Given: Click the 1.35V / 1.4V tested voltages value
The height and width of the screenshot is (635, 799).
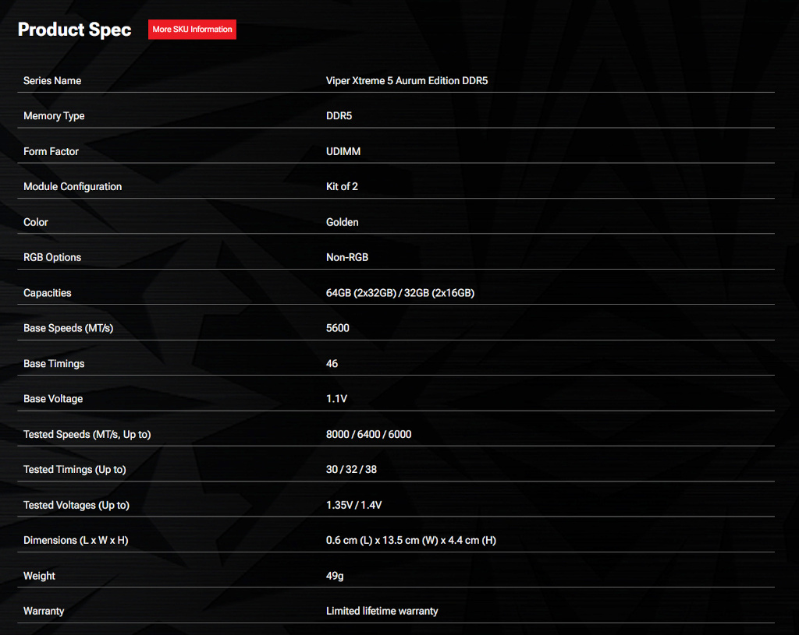Looking at the screenshot, I should coord(353,505).
